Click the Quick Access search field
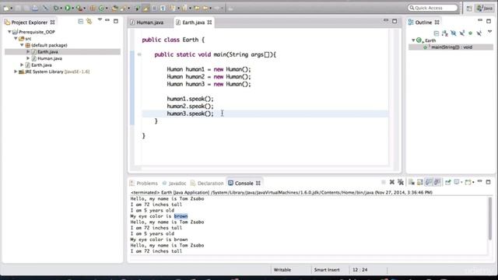This screenshot has width=498, height=280. (x=433, y=8)
